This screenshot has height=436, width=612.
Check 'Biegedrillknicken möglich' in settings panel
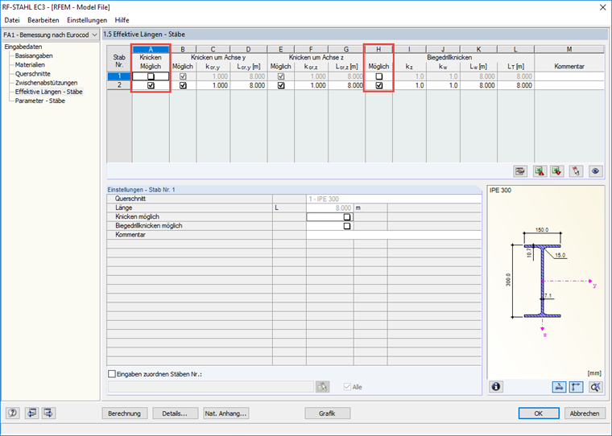[x=346, y=226]
